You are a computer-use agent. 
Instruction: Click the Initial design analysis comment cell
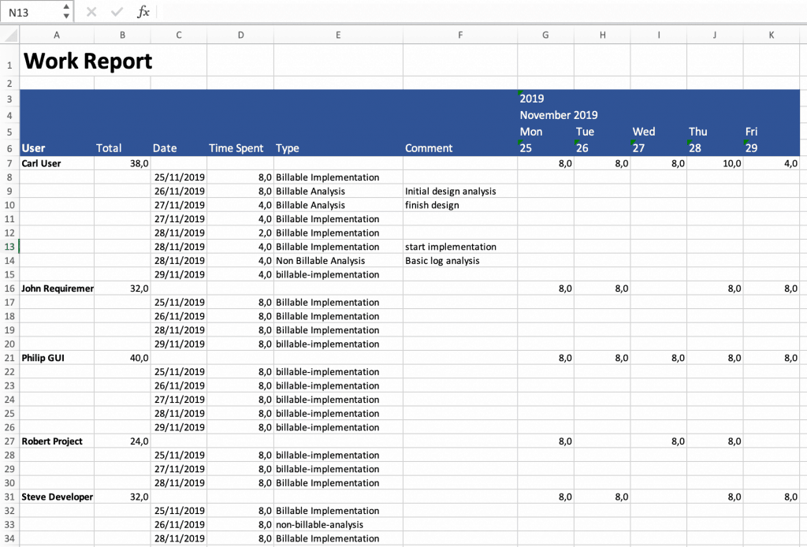(x=459, y=191)
